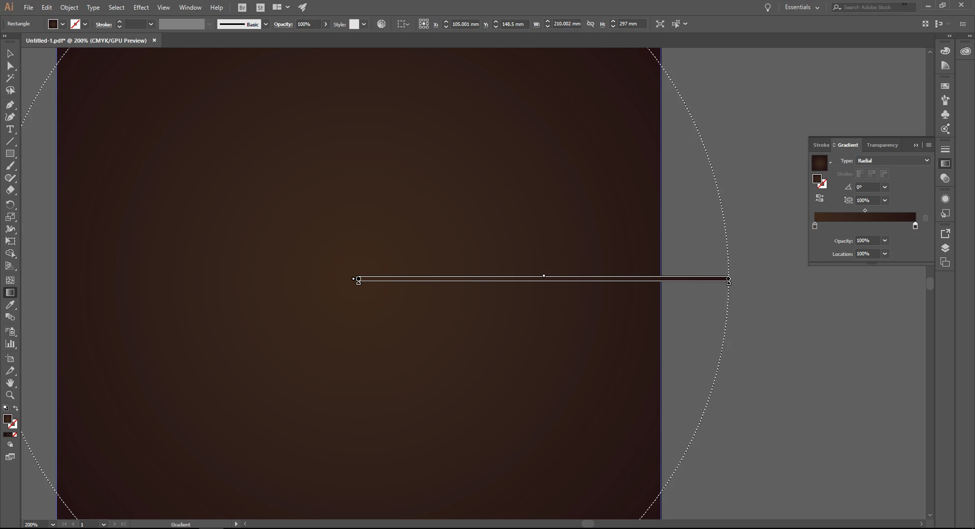Open the Window menu

190,8
